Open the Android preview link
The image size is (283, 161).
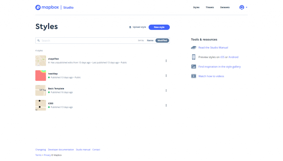[233, 57]
